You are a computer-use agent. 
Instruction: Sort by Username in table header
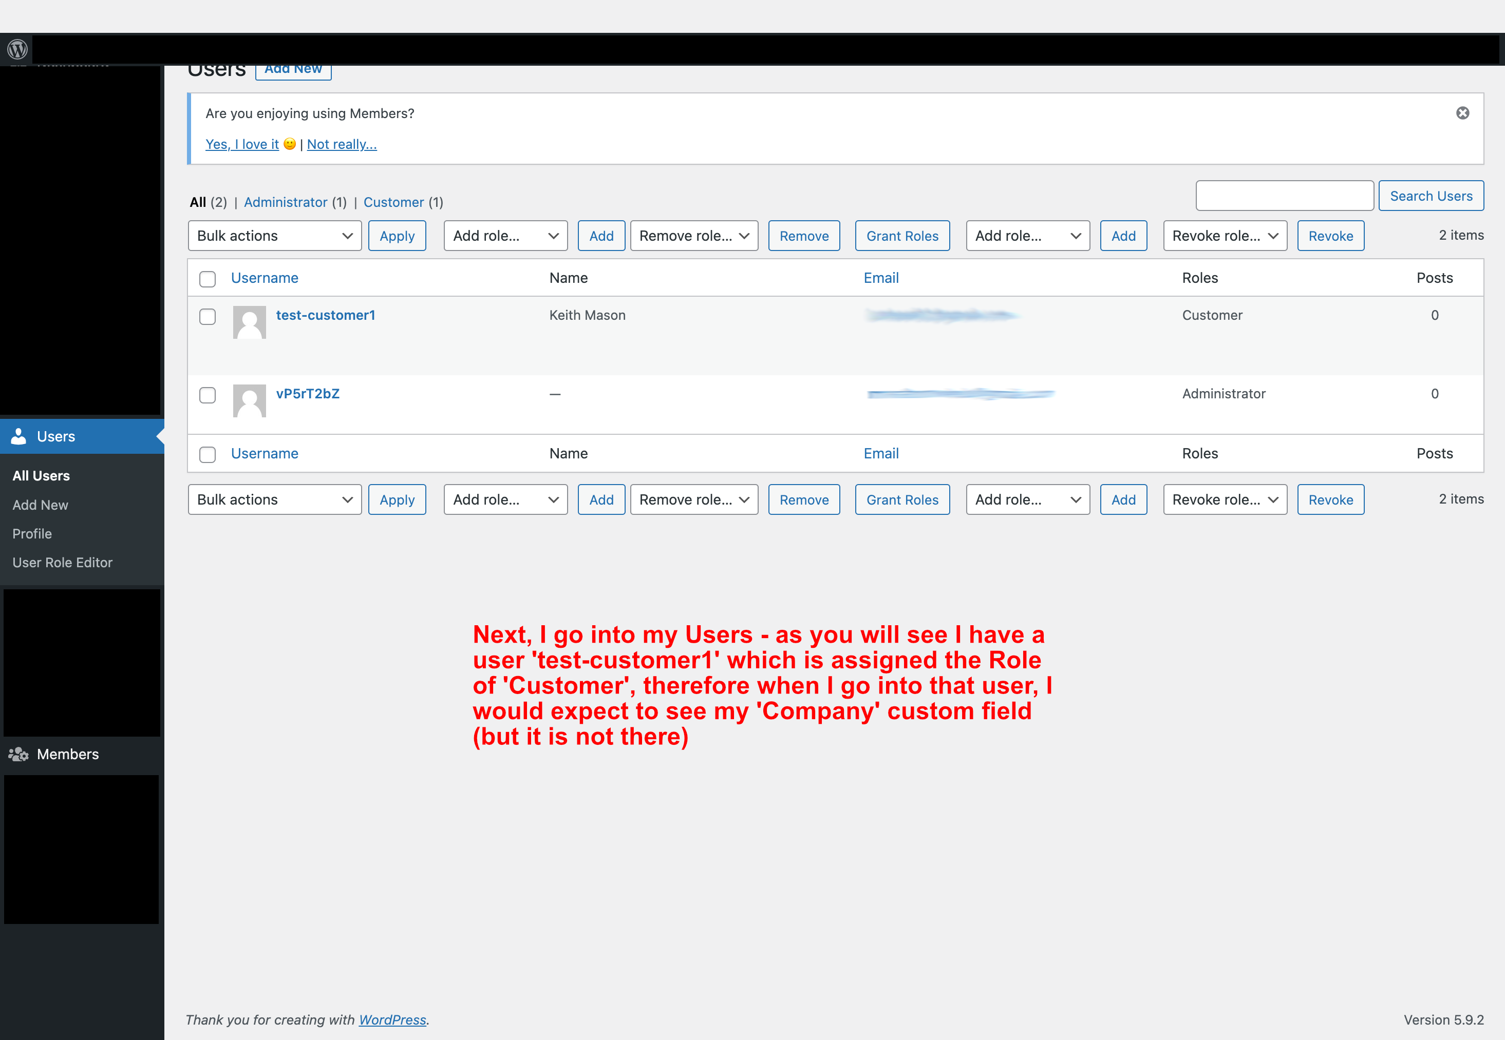(x=264, y=278)
